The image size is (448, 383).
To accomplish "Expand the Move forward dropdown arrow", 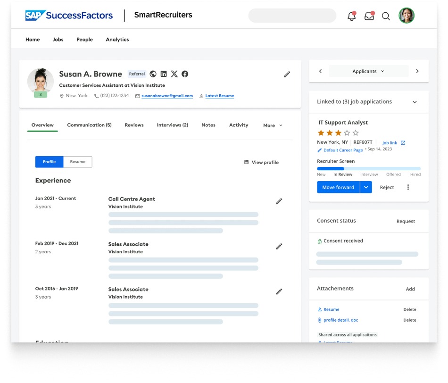I will coord(366,187).
